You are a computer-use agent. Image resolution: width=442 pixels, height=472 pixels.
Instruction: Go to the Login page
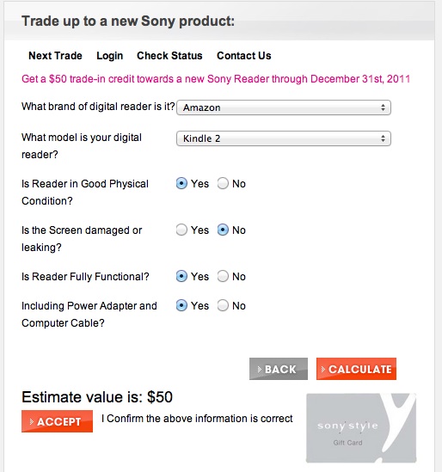pos(109,56)
